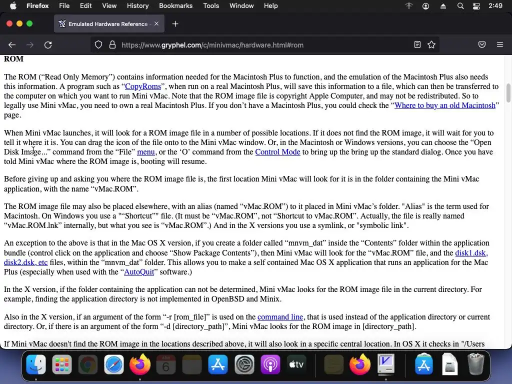Follow the 'command line' link

pyautogui.click(x=280, y=317)
